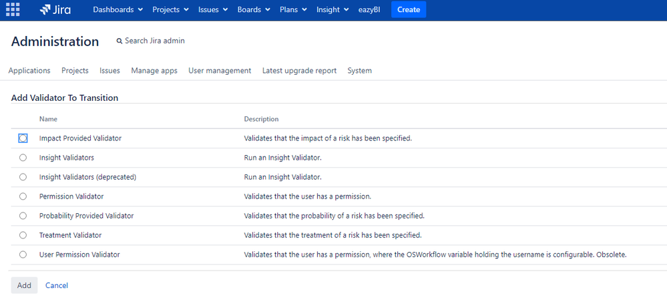Click the Add button

(x=24, y=285)
